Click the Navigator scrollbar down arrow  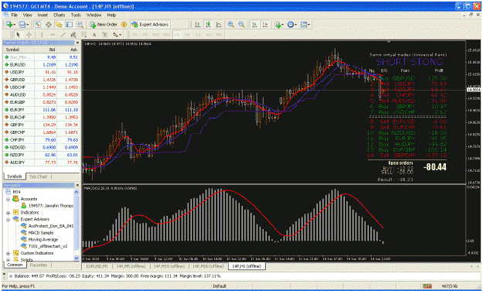pyautogui.click(x=77, y=258)
